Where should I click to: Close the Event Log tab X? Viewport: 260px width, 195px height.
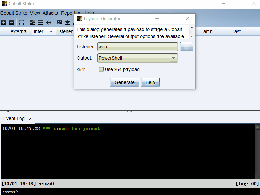pyautogui.click(x=30, y=118)
